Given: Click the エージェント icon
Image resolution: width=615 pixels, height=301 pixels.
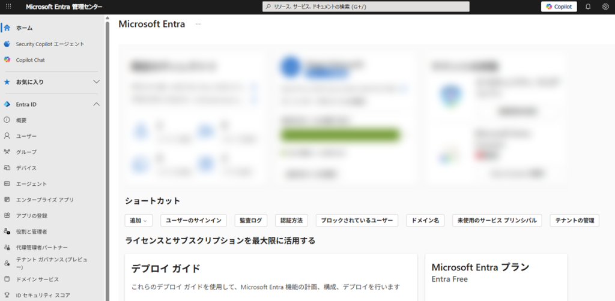Looking at the screenshot, I should [x=7, y=183].
